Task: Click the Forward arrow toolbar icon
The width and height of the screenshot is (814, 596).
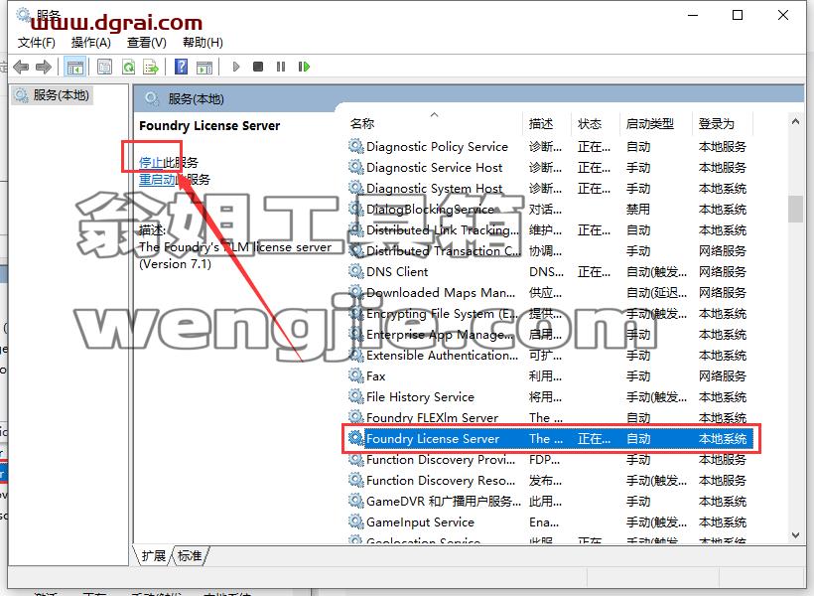Action: click(x=44, y=67)
